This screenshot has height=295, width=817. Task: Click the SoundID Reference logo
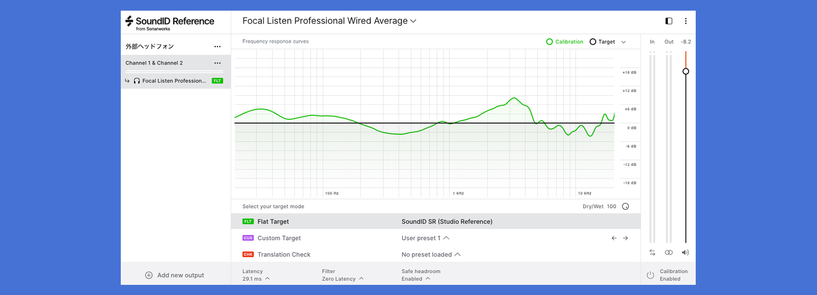point(169,22)
